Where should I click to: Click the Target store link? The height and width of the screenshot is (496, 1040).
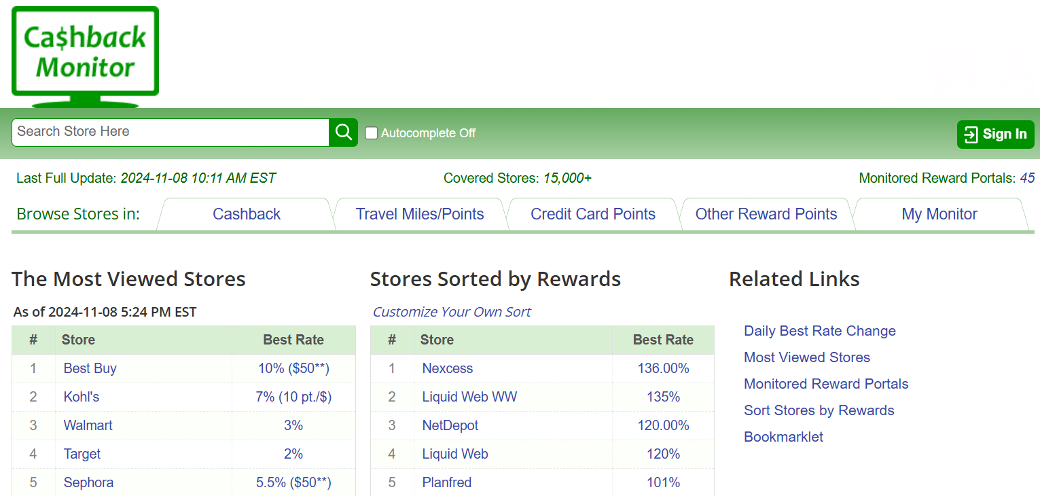pos(82,454)
